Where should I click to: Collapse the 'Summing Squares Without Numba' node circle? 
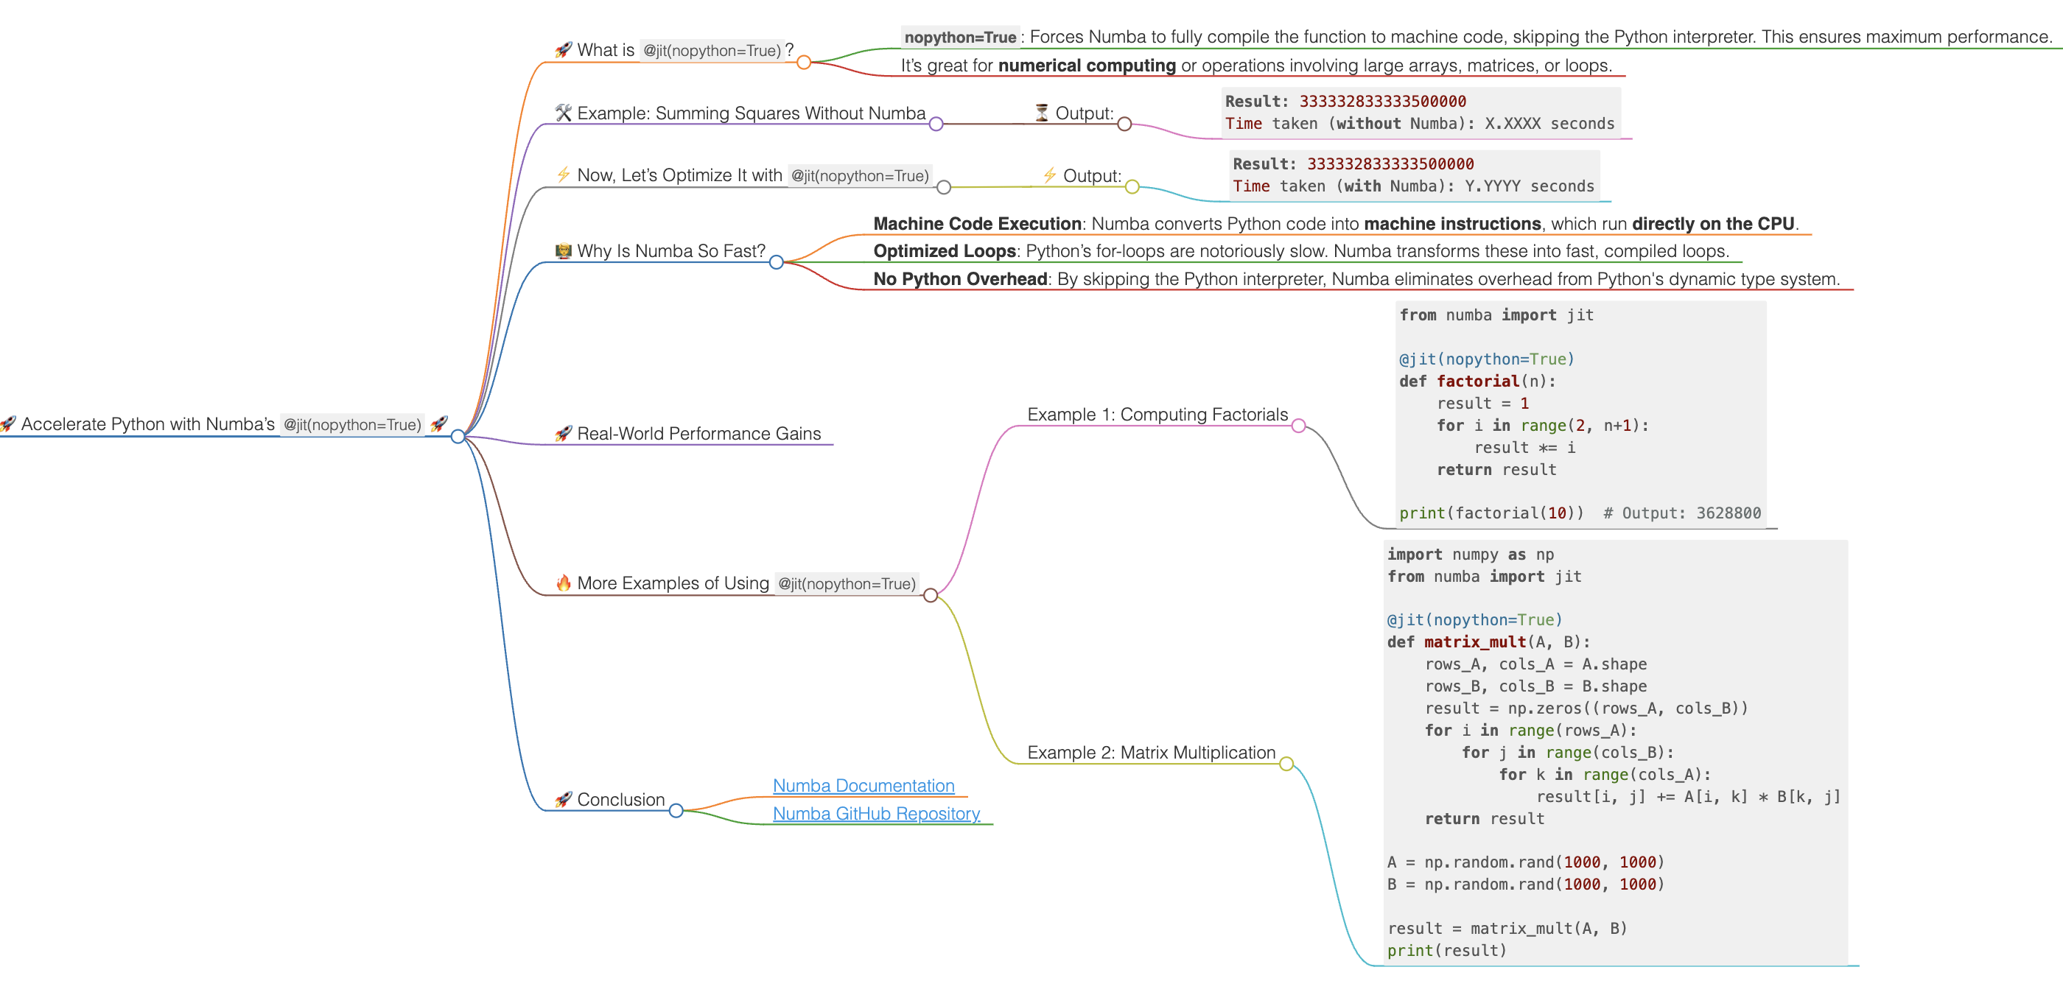click(x=936, y=124)
